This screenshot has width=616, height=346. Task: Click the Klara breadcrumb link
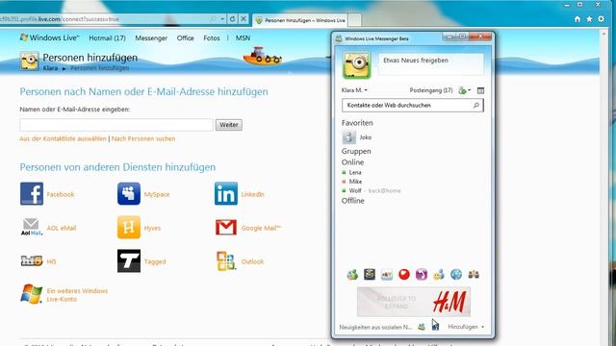coord(50,68)
